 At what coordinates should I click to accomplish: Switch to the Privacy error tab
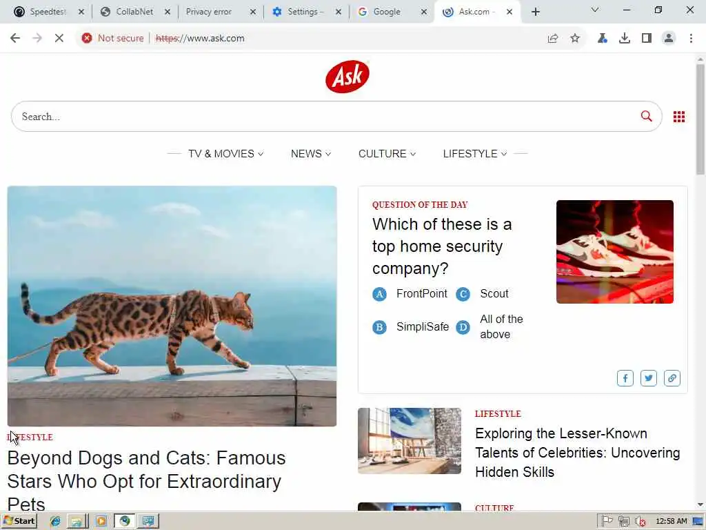pos(210,12)
